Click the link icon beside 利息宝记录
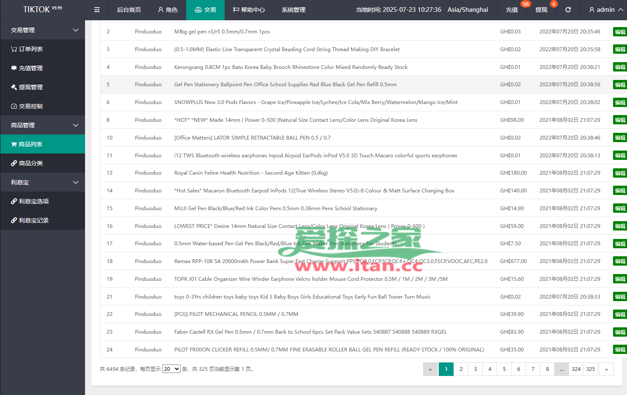 pos(14,220)
